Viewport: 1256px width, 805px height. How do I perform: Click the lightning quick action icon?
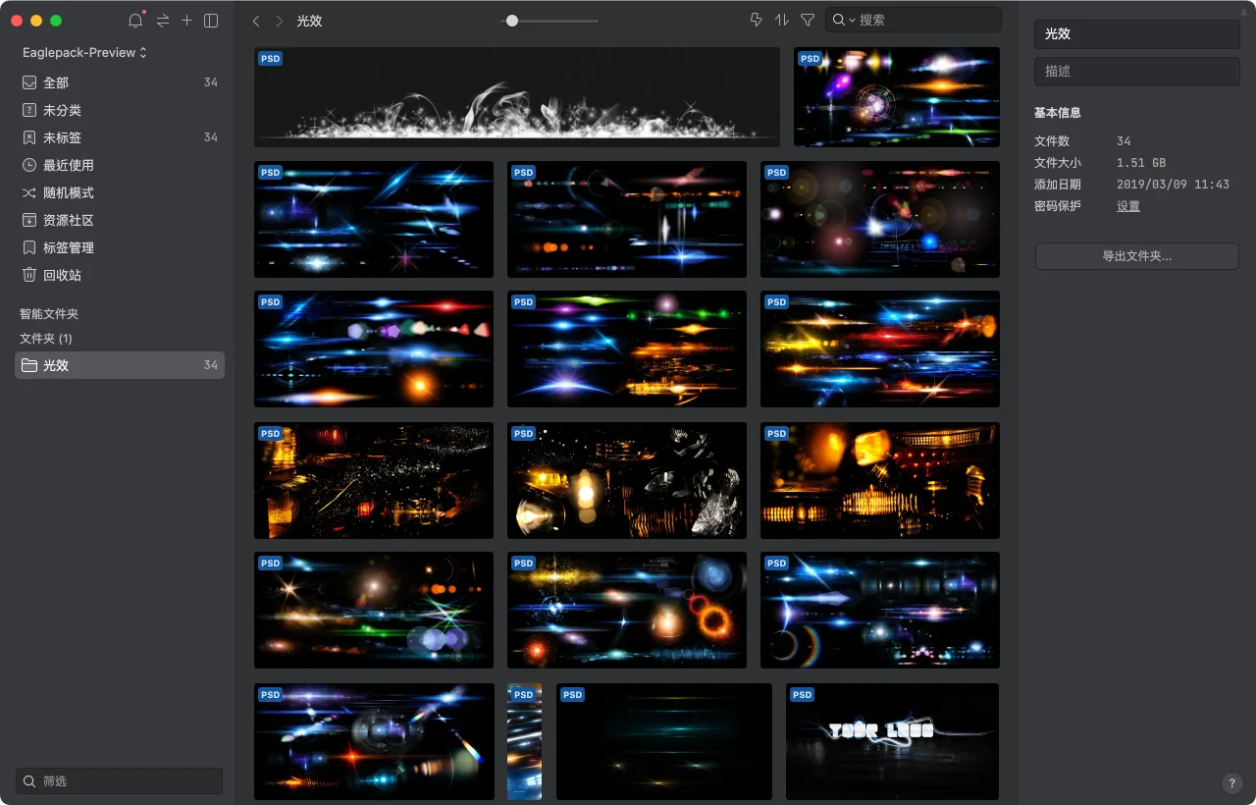pos(756,21)
